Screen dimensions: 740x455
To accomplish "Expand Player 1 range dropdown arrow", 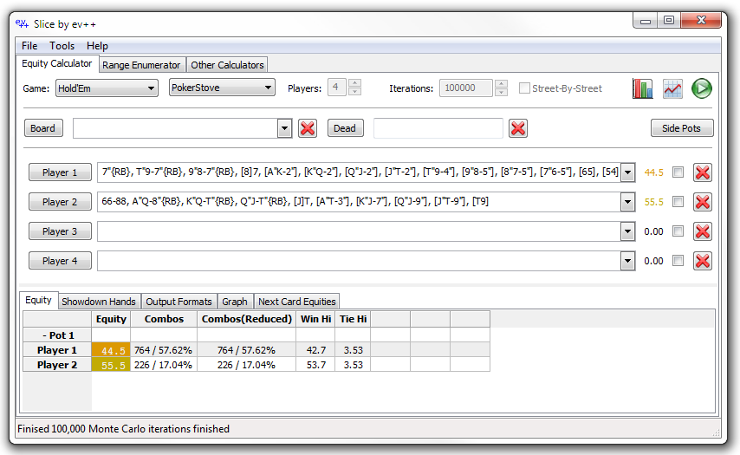I will coord(627,172).
